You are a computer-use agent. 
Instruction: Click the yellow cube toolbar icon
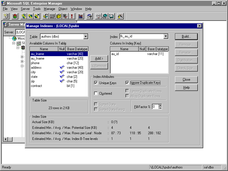click(x=59, y=16)
